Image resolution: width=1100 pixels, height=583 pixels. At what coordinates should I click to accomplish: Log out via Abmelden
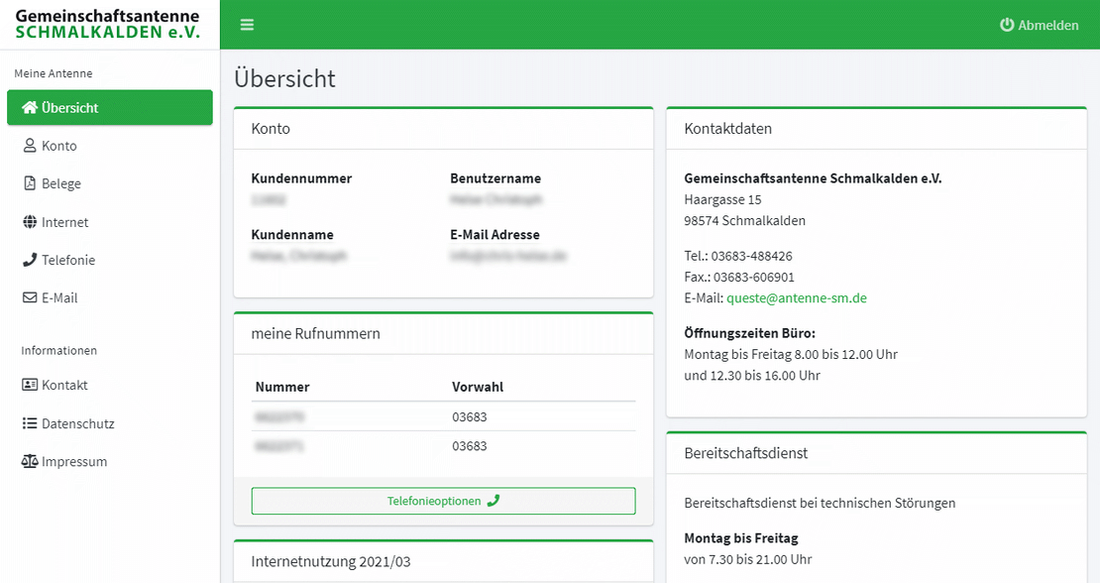pos(1039,25)
